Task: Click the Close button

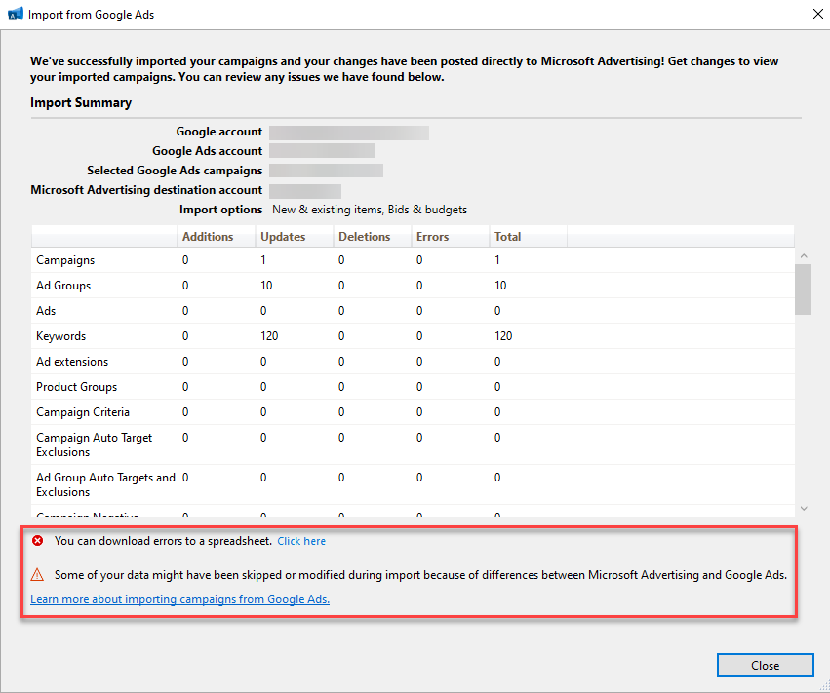Action: pyautogui.click(x=765, y=666)
